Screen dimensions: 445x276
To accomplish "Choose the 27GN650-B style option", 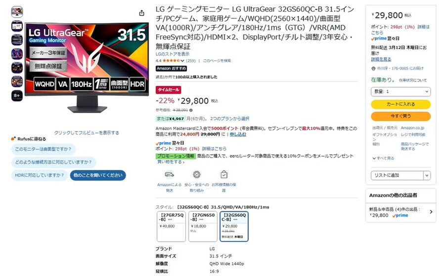I will 203,226.
